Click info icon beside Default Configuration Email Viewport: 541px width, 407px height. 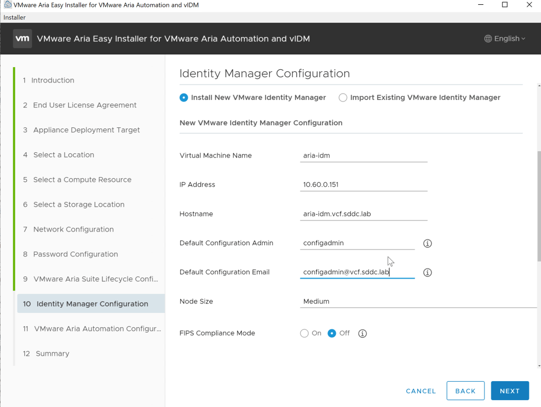[428, 272]
